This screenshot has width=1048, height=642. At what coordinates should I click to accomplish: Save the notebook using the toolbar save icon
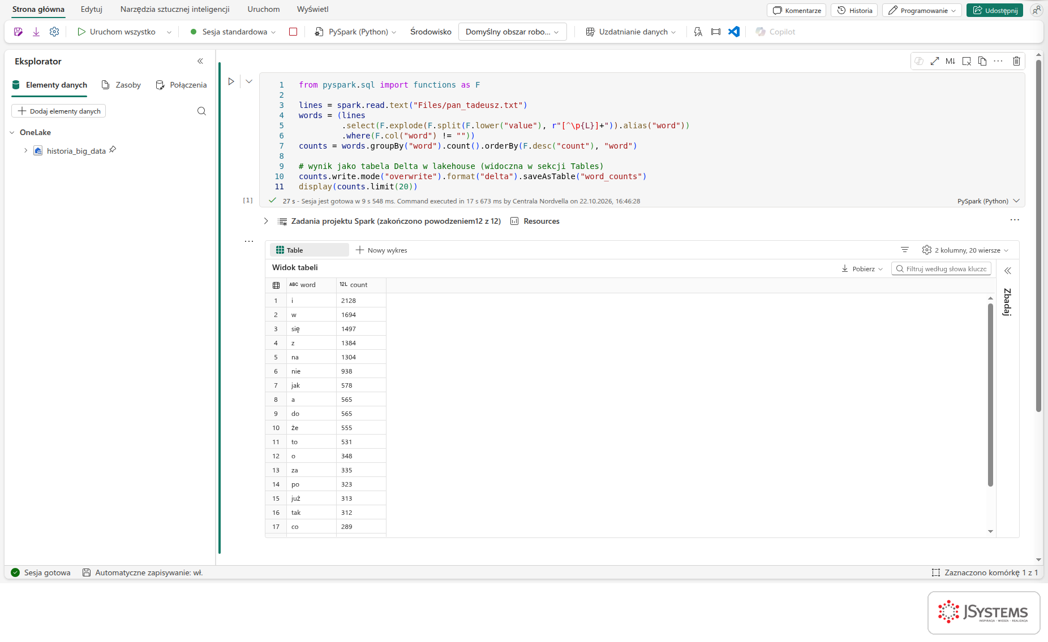(x=18, y=32)
